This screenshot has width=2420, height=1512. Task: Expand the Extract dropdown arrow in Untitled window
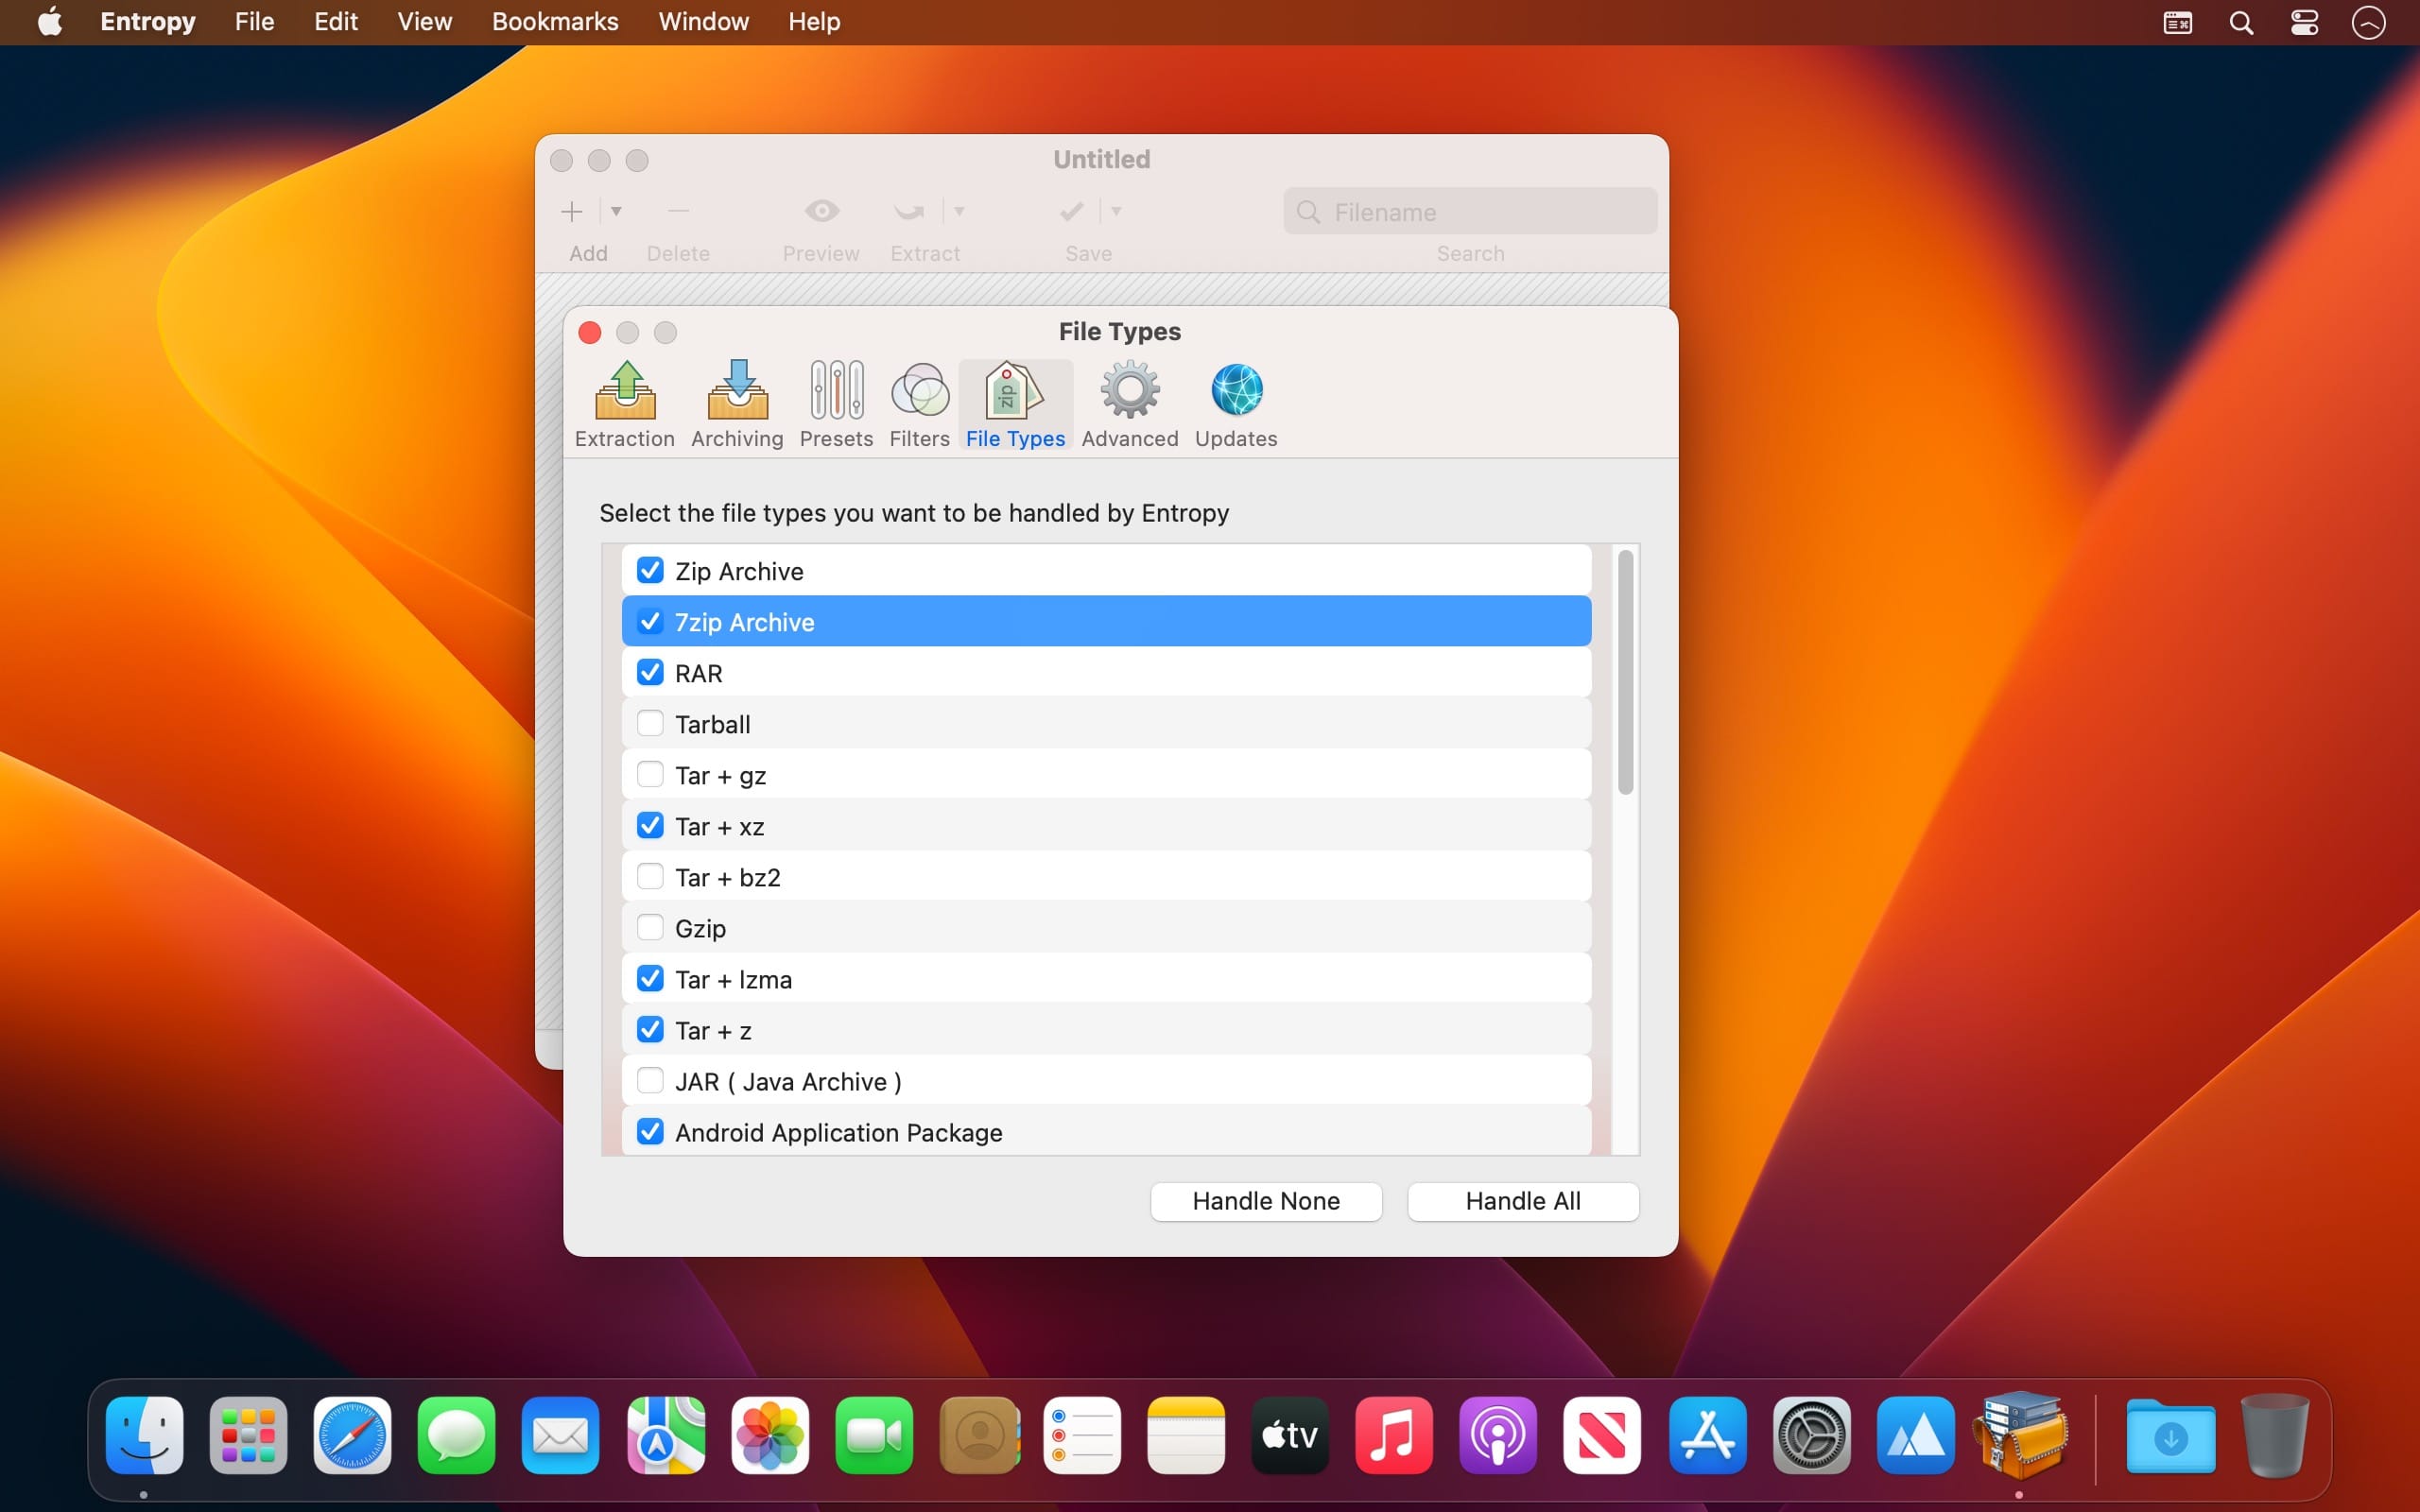(x=959, y=211)
